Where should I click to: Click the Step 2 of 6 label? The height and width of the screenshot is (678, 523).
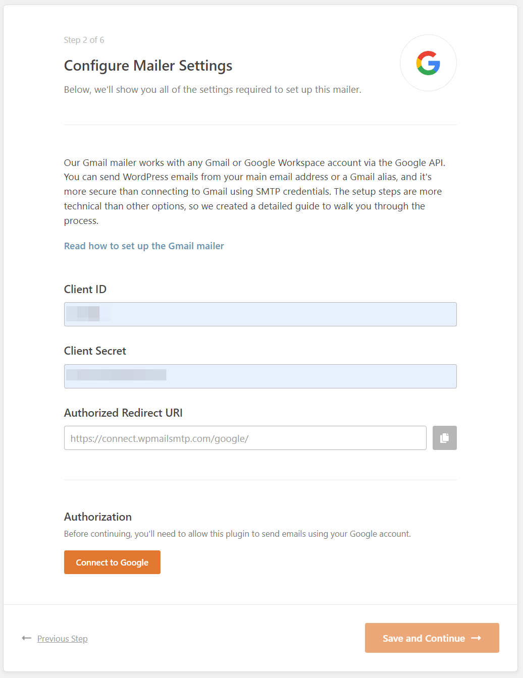pyautogui.click(x=84, y=40)
